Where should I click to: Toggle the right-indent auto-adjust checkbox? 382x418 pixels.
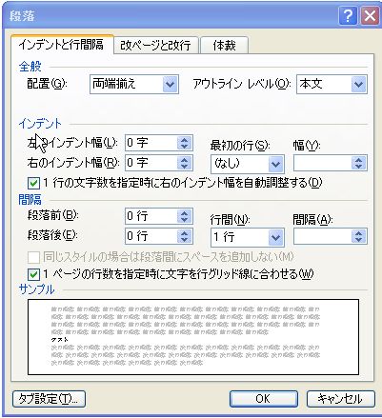tap(33, 183)
